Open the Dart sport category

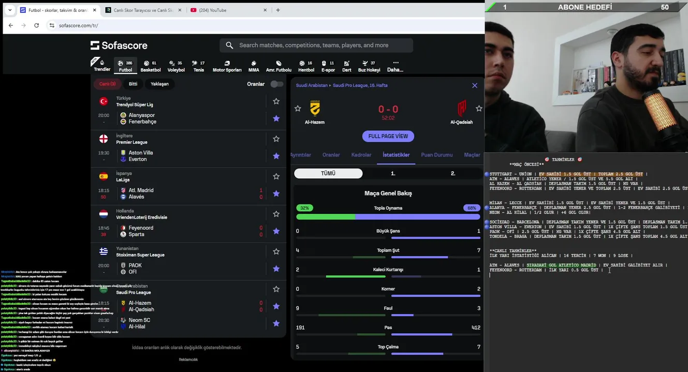[x=347, y=66]
